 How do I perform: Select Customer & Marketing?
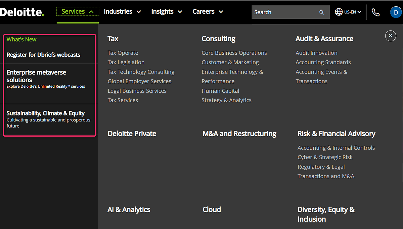click(x=230, y=62)
